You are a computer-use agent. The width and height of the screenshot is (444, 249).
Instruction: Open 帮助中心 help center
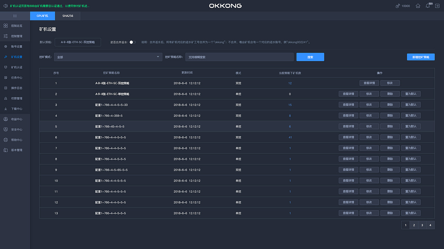pos(16,139)
